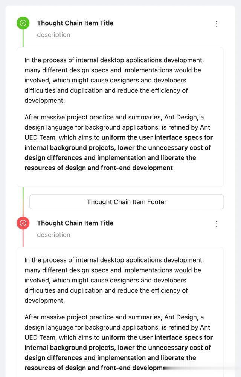Viewport: 241px width, 377px height.
Task: Click the first card's Ant Design paragraph
Action: point(119,142)
